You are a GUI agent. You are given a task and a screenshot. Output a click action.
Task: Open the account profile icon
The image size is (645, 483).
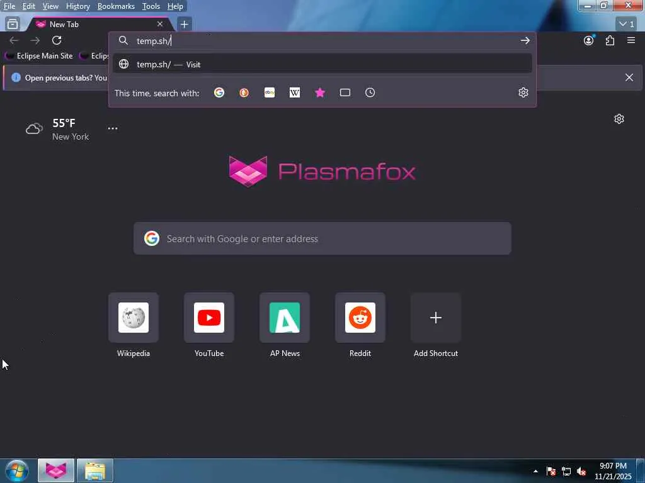tap(589, 40)
